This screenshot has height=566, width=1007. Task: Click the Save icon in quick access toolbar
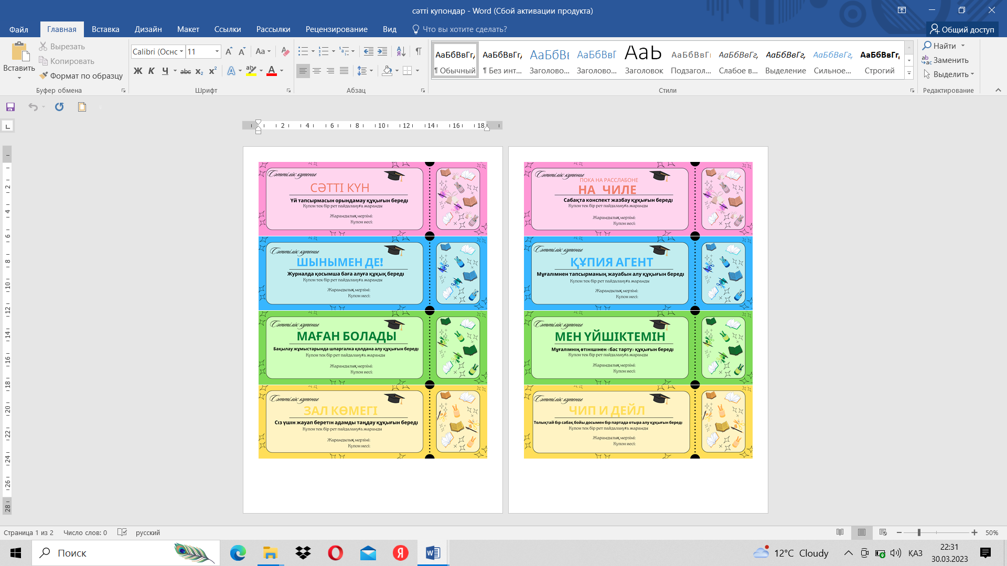pos(10,107)
